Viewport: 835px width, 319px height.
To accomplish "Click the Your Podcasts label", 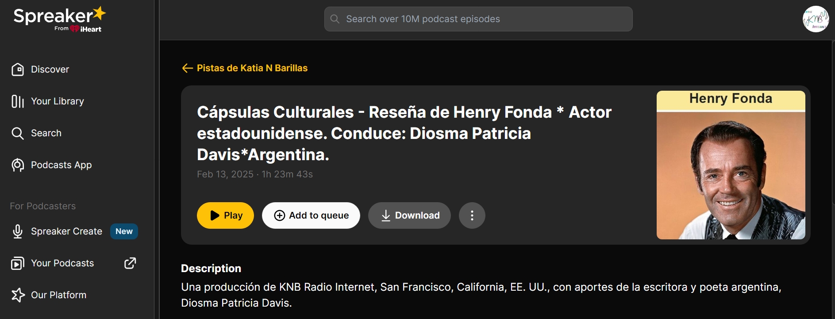I will click(x=62, y=263).
